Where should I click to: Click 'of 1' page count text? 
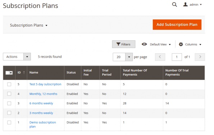pos(187,57)
